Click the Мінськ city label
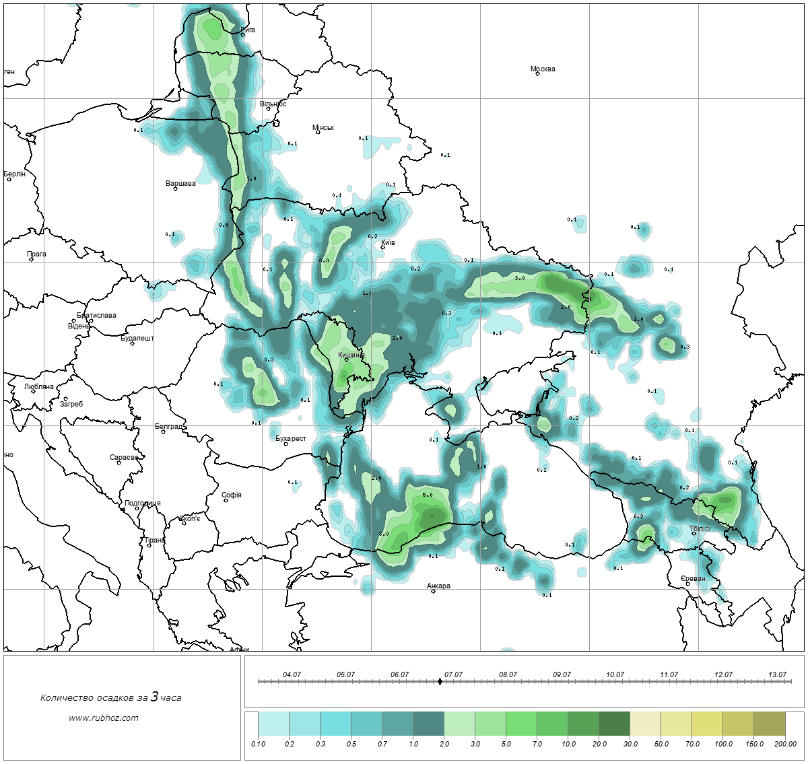Viewport: 808px width, 764px height. tap(323, 127)
